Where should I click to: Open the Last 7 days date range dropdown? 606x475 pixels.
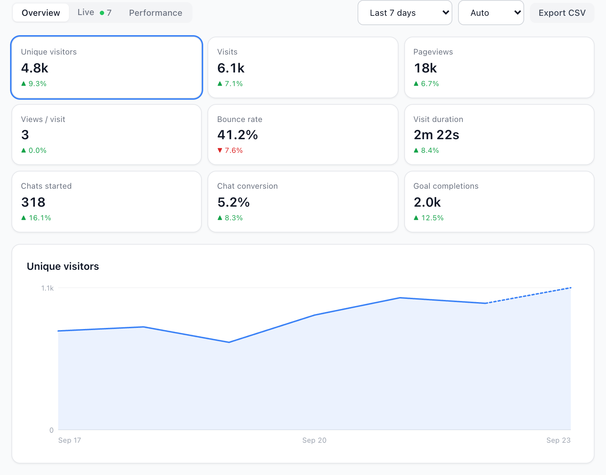coord(405,13)
